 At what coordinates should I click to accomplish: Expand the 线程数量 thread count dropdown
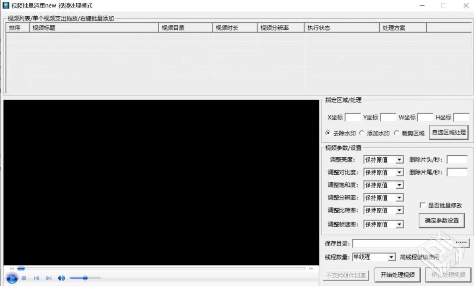[390, 257]
